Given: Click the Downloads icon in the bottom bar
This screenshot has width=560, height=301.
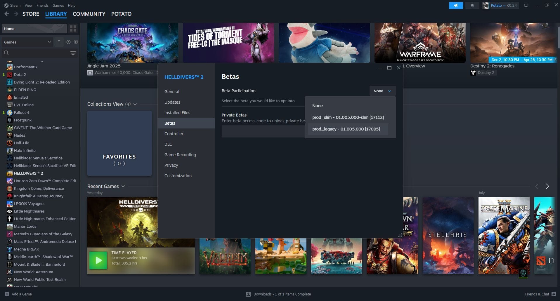Looking at the screenshot, I should 248,294.
